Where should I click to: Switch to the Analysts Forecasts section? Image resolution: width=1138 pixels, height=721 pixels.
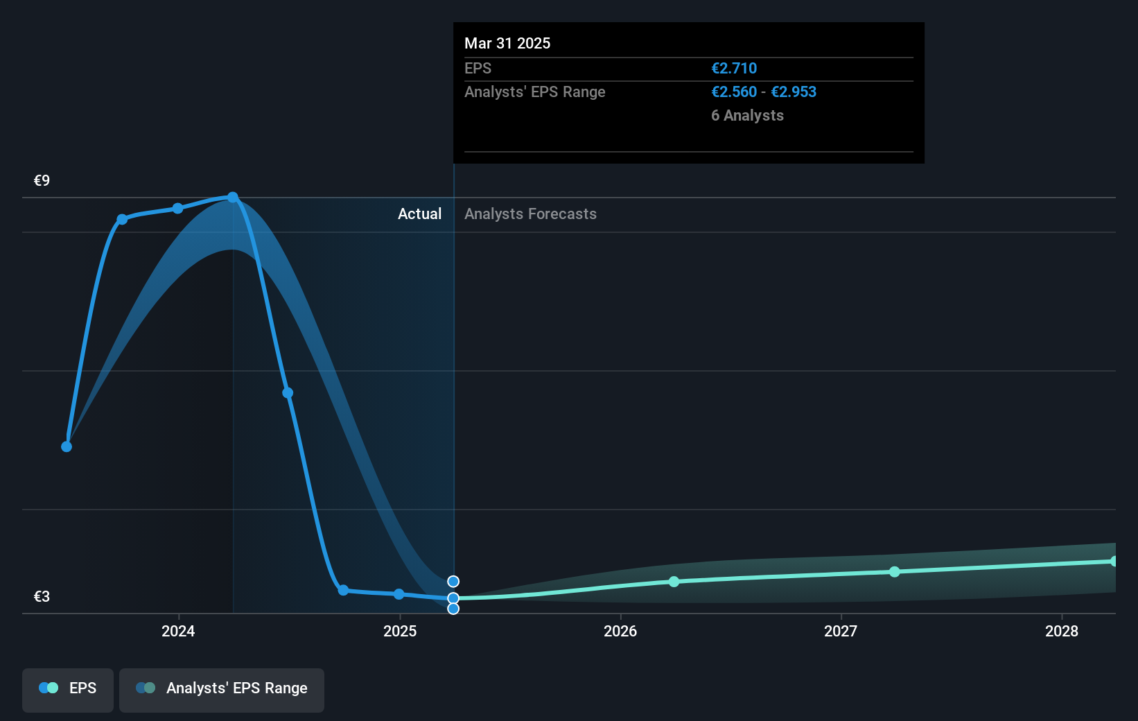[x=530, y=214]
